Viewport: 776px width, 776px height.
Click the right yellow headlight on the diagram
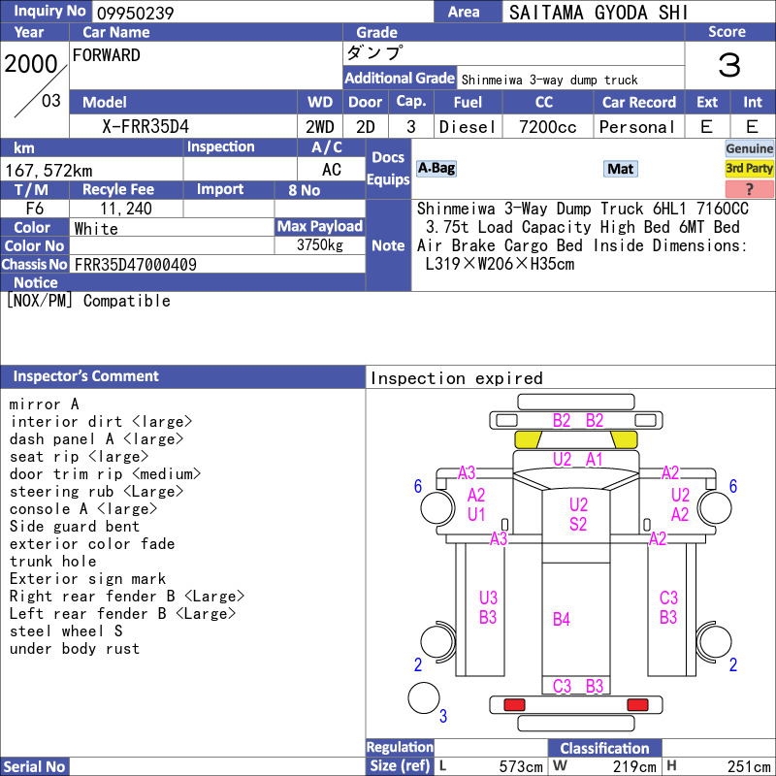pyautogui.click(x=624, y=439)
